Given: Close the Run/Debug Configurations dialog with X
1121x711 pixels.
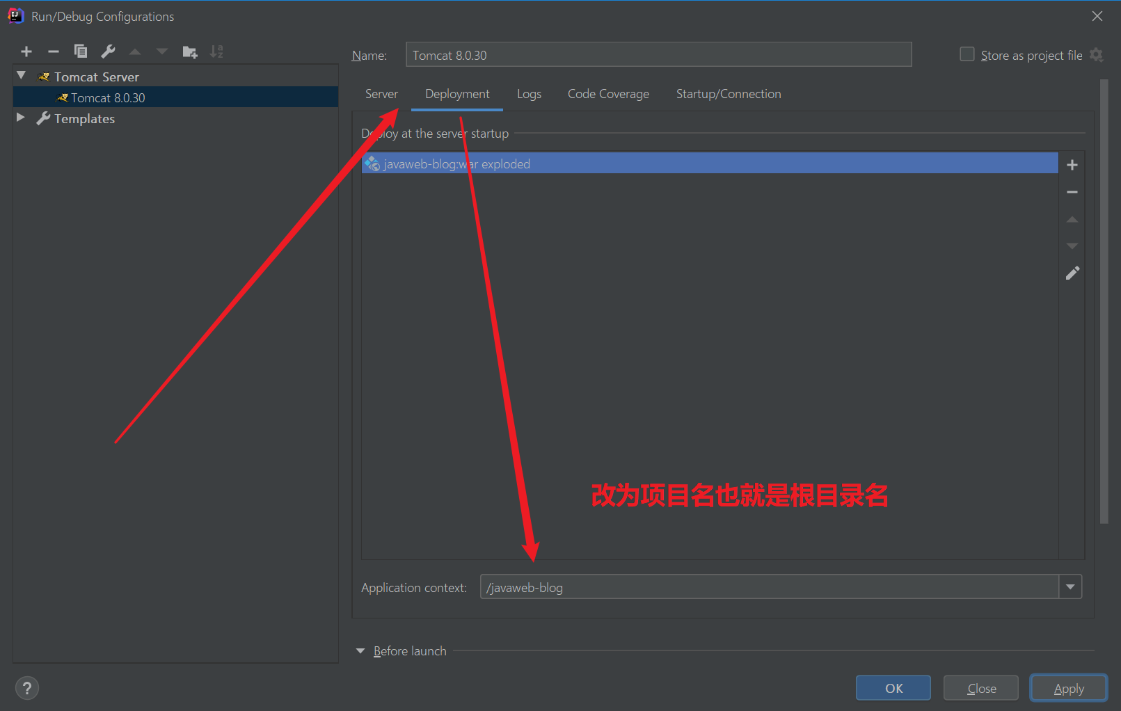Looking at the screenshot, I should point(1097,16).
